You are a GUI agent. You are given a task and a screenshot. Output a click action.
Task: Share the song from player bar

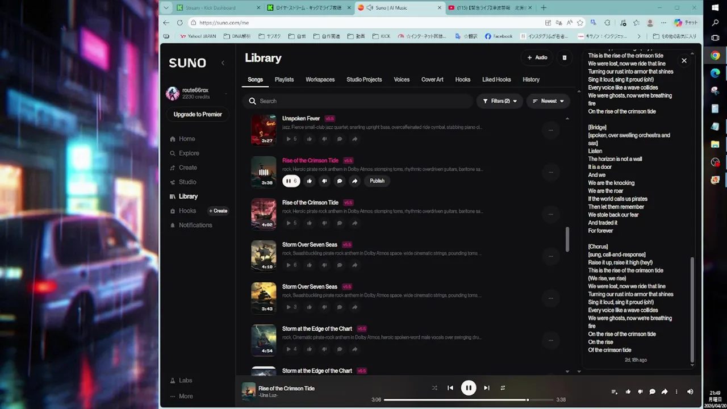pos(665,392)
